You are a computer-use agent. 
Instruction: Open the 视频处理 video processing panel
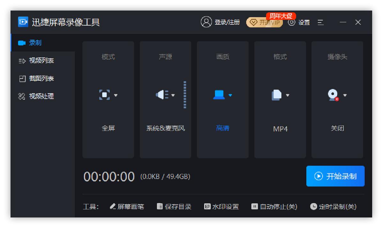point(36,96)
